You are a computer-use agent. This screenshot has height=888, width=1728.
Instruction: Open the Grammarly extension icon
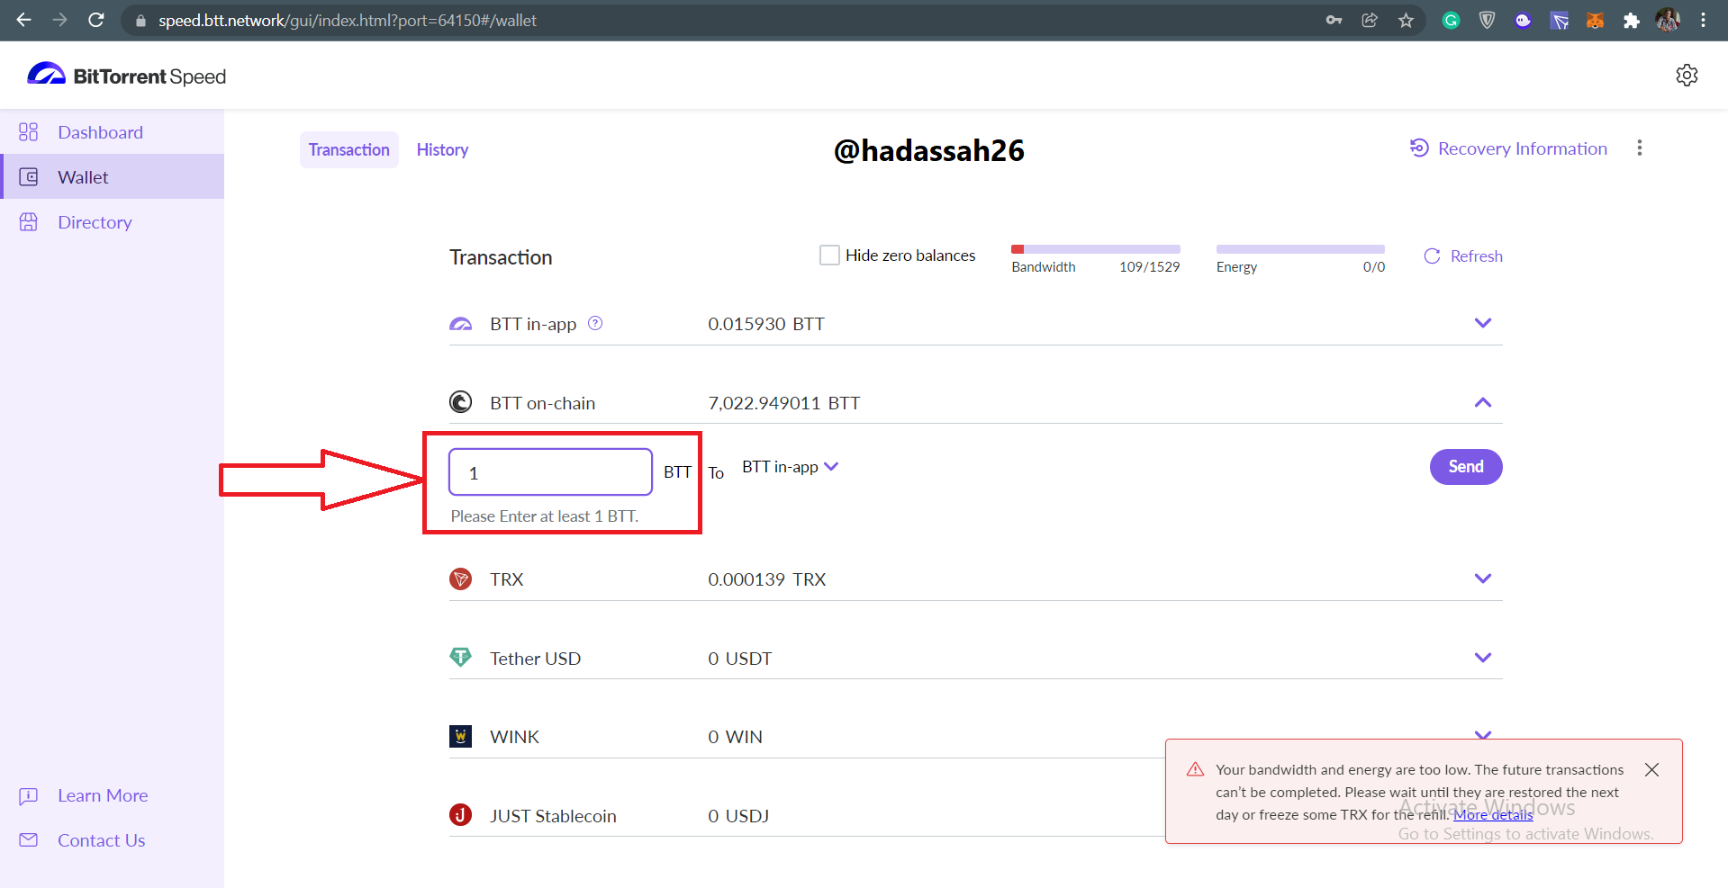click(1451, 20)
